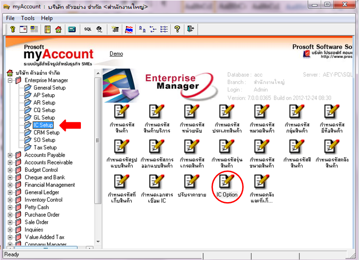
Task: Expand the Inventory Control node
Action: [10, 200]
